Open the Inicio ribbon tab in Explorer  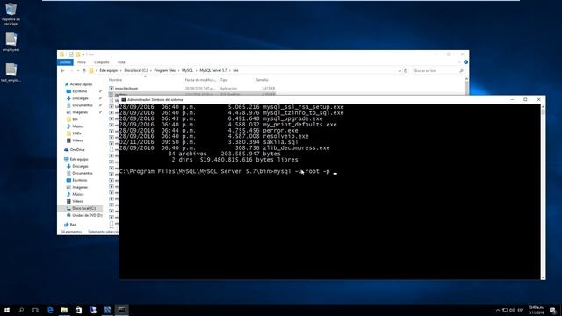pos(82,62)
